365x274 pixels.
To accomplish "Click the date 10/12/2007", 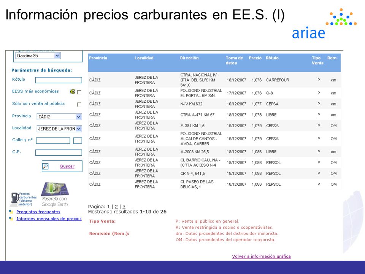I will (236, 104).
